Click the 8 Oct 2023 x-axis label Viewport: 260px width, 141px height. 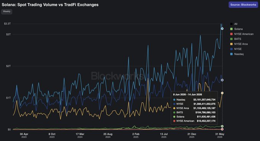click(x=52, y=135)
